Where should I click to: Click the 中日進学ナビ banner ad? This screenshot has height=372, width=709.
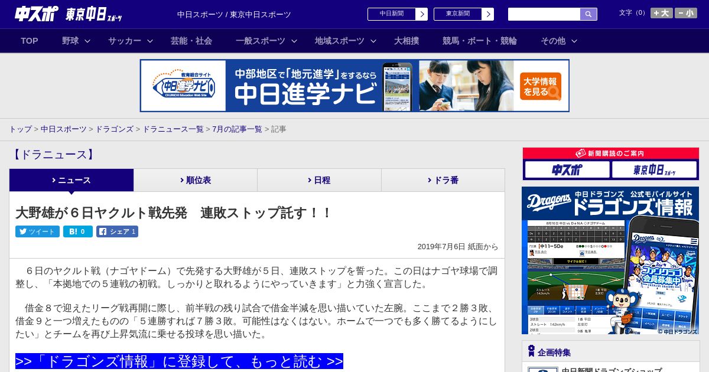(354, 86)
